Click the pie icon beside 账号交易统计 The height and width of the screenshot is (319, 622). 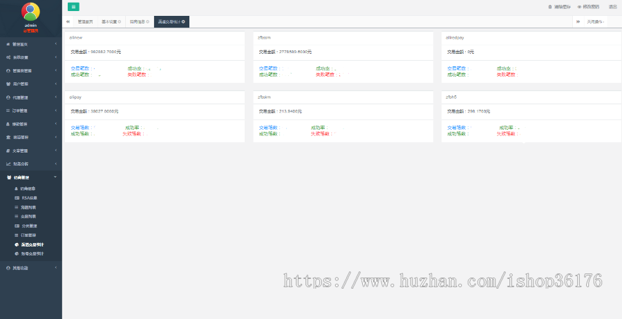tap(17, 253)
